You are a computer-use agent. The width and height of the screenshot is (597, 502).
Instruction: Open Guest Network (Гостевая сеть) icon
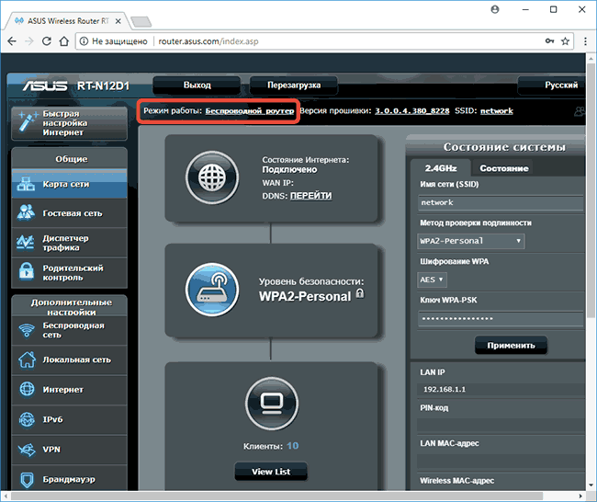tap(26, 213)
